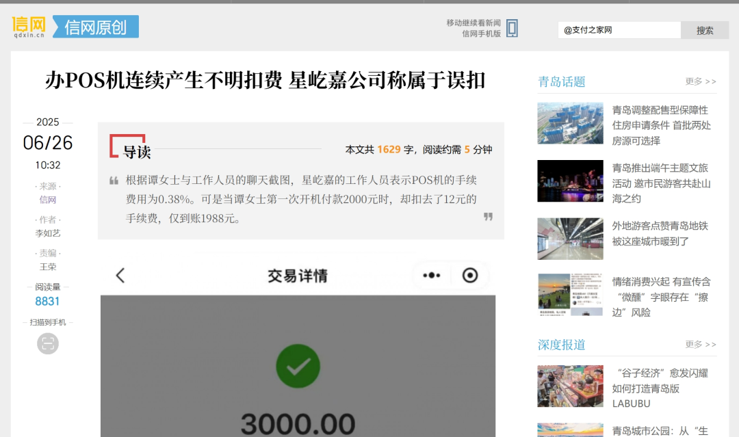
Task: Open thumbnail for 外地游客点赞青岛地铁
Action: click(570, 239)
